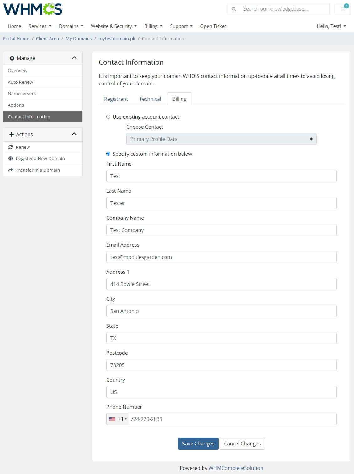Click the Transfer in a Domain arrow icon

11,170
